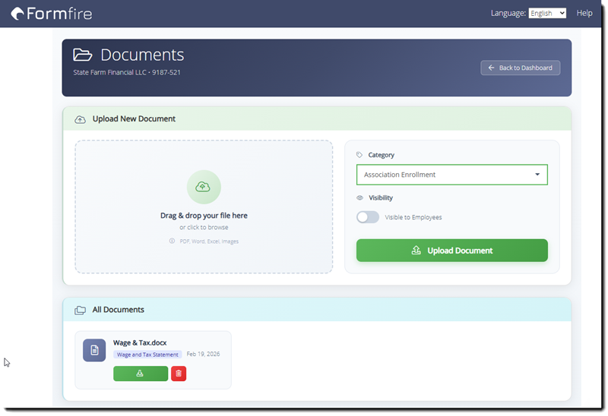Click the 'or click to browse' text

(x=204, y=228)
